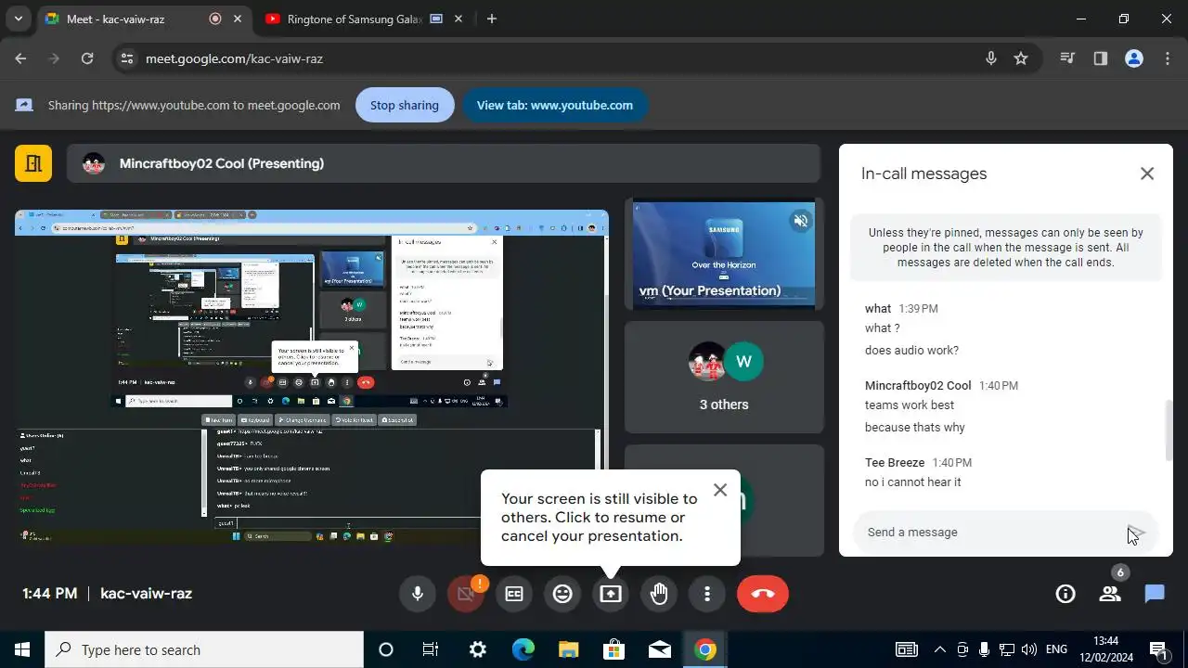
Task: Open Chrome three-dot menu
Action: (1168, 58)
